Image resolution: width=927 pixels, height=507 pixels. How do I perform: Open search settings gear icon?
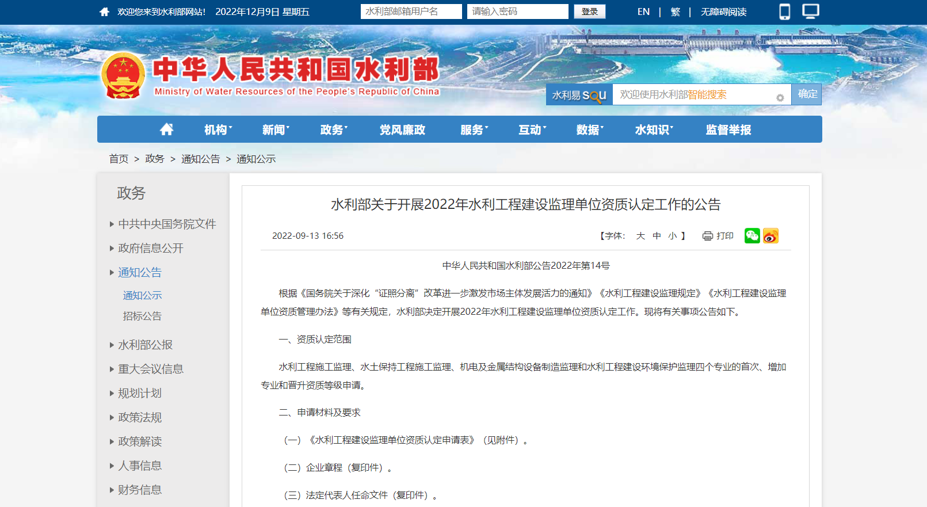coord(780,98)
